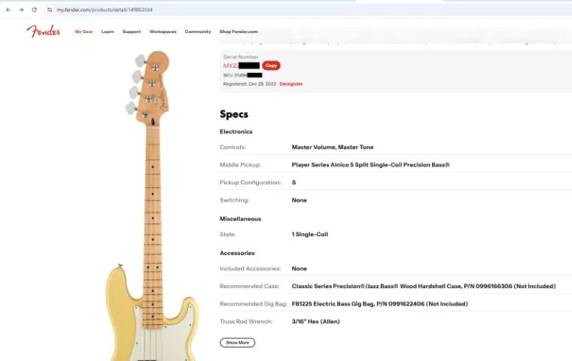Image resolution: width=572 pixels, height=361 pixels.
Task: Select the 'Truss Rod Wrench:' label
Action: tap(246, 322)
